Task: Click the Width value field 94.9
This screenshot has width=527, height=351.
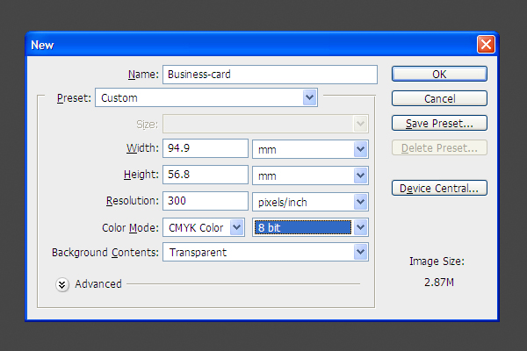Action: tap(206, 148)
